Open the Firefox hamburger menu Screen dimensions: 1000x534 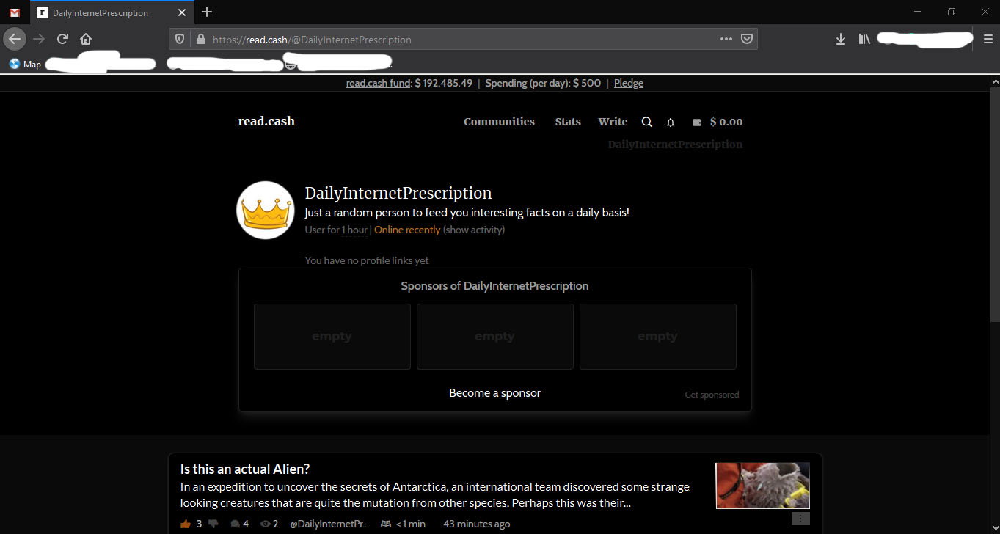[988, 40]
